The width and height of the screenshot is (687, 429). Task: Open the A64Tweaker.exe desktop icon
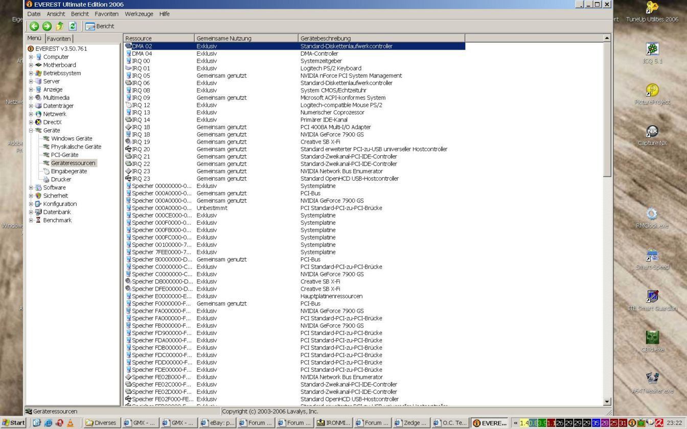point(652,384)
